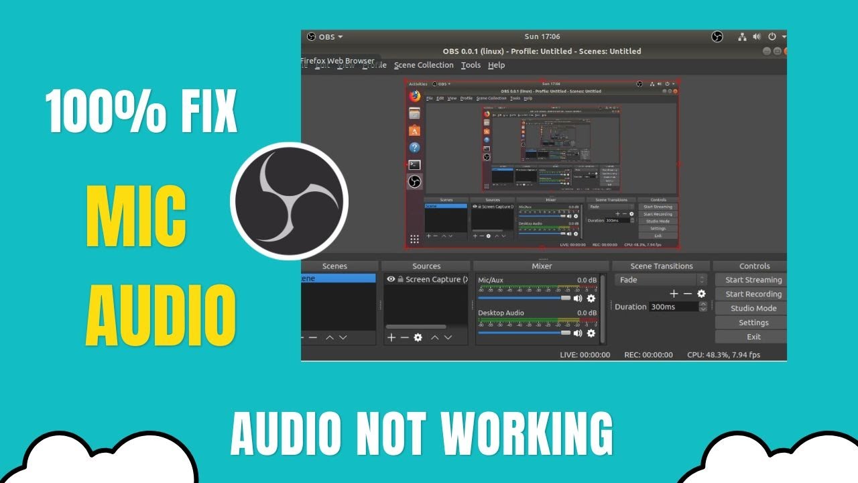Toggle visibility of the Screen Capture source
This screenshot has height=483, width=858.
click(391, 279)
